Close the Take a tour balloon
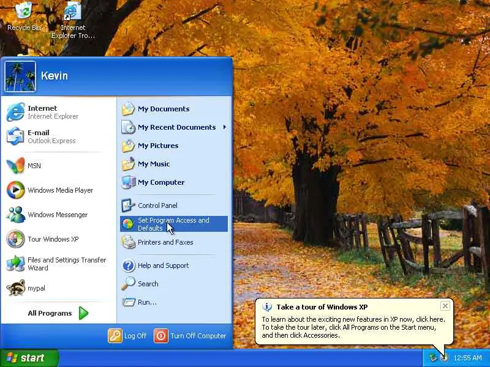Image resolution: width=490 pixels, height=367 pixels. (x=445, y=306)
